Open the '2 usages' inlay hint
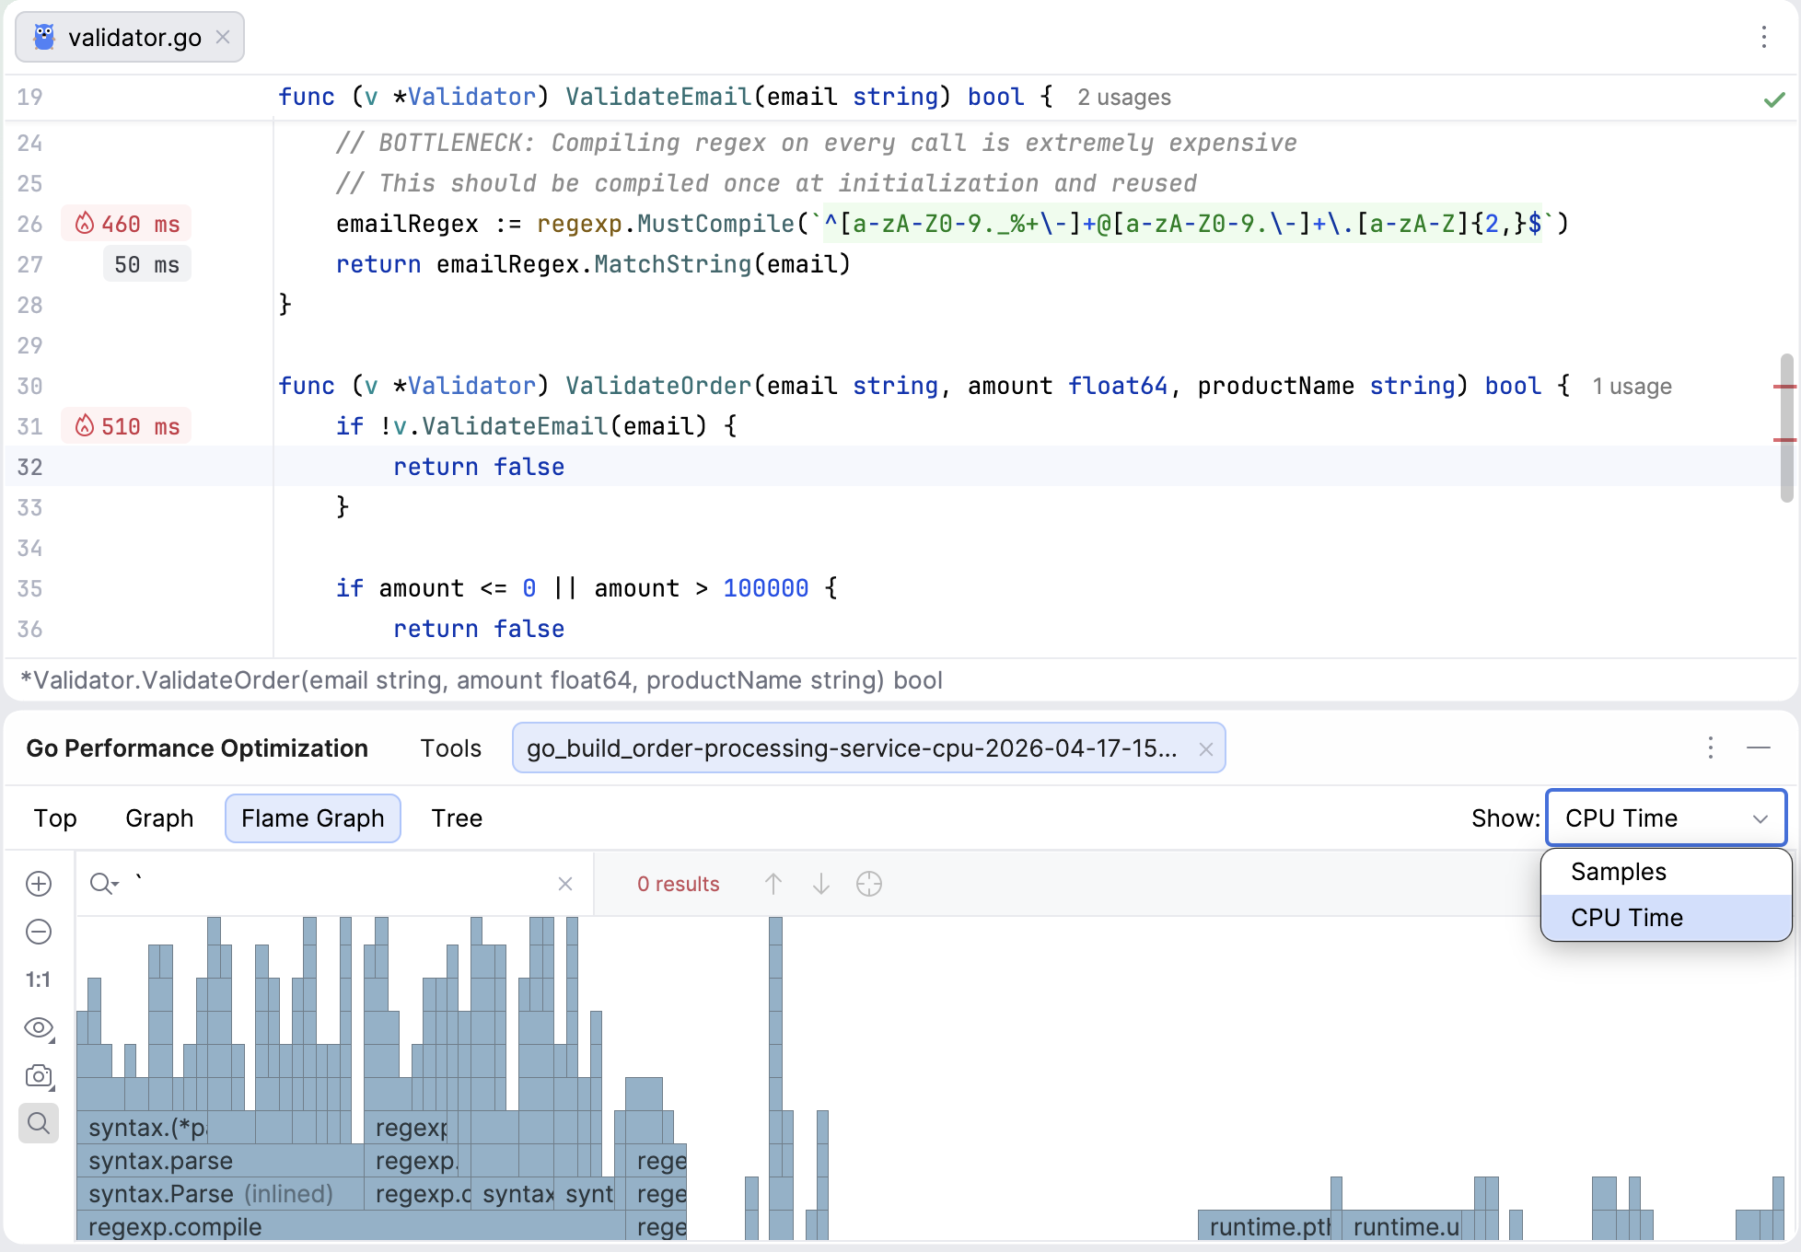Image resolution: width=1801 pixels, height=1252 pixels. pos(1123,98)
